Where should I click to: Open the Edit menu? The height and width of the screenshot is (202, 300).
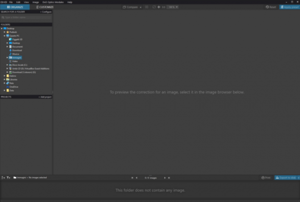(x=18, y=2)
